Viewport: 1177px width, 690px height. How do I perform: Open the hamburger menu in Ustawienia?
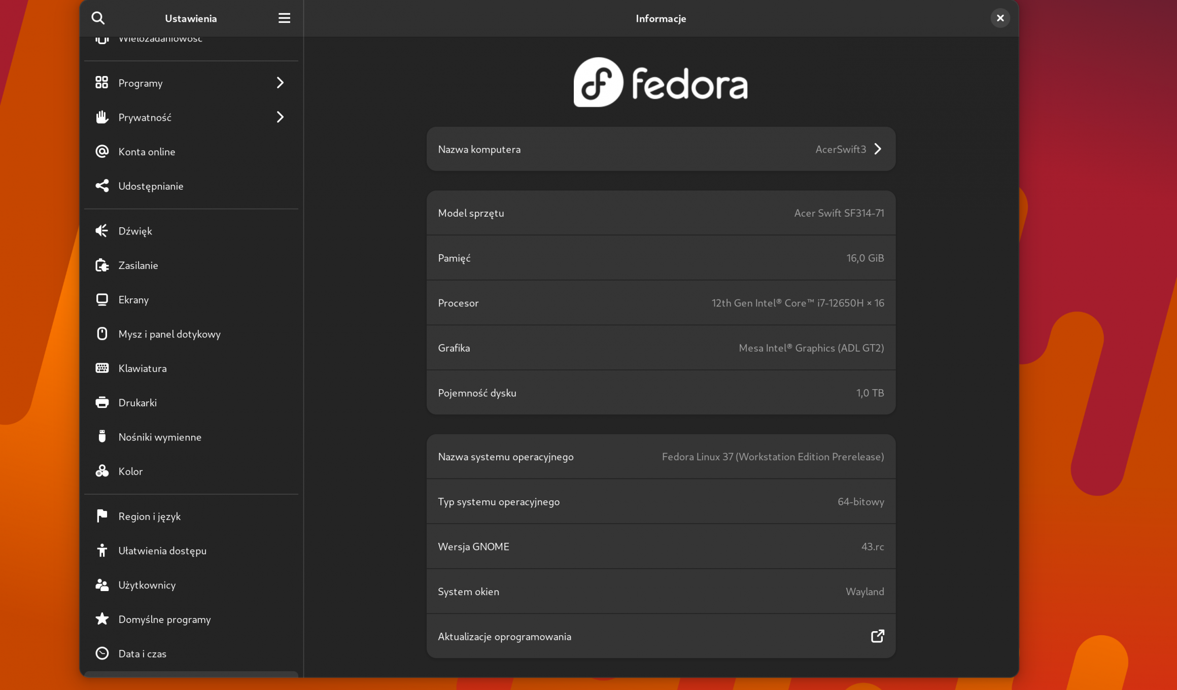coord(284,18)
